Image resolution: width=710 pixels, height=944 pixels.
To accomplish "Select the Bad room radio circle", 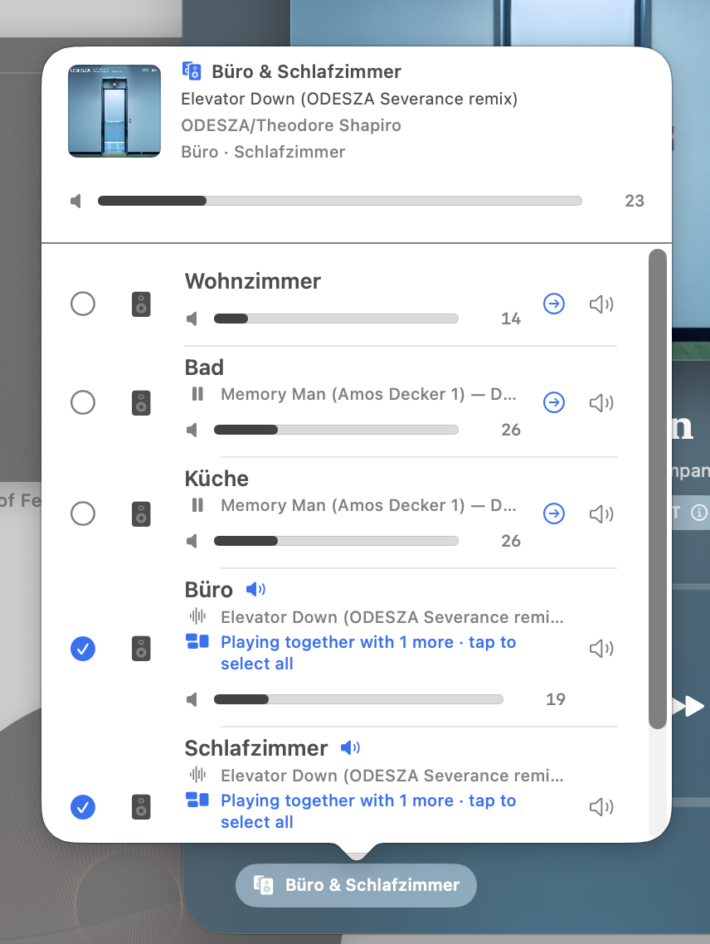I will click(82, 402).
